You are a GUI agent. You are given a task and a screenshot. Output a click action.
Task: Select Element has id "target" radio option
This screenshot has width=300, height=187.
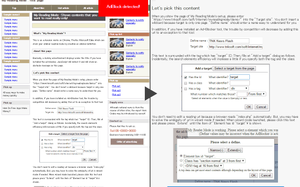click(x=181, y=156)
